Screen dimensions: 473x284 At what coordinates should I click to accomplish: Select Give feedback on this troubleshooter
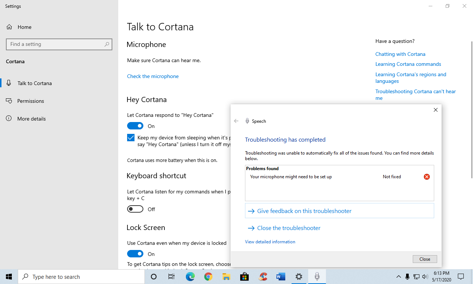[339, 211]
